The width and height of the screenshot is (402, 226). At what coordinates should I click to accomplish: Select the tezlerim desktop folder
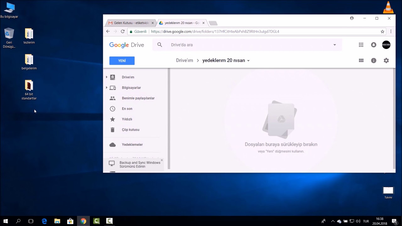coord(29,36)
